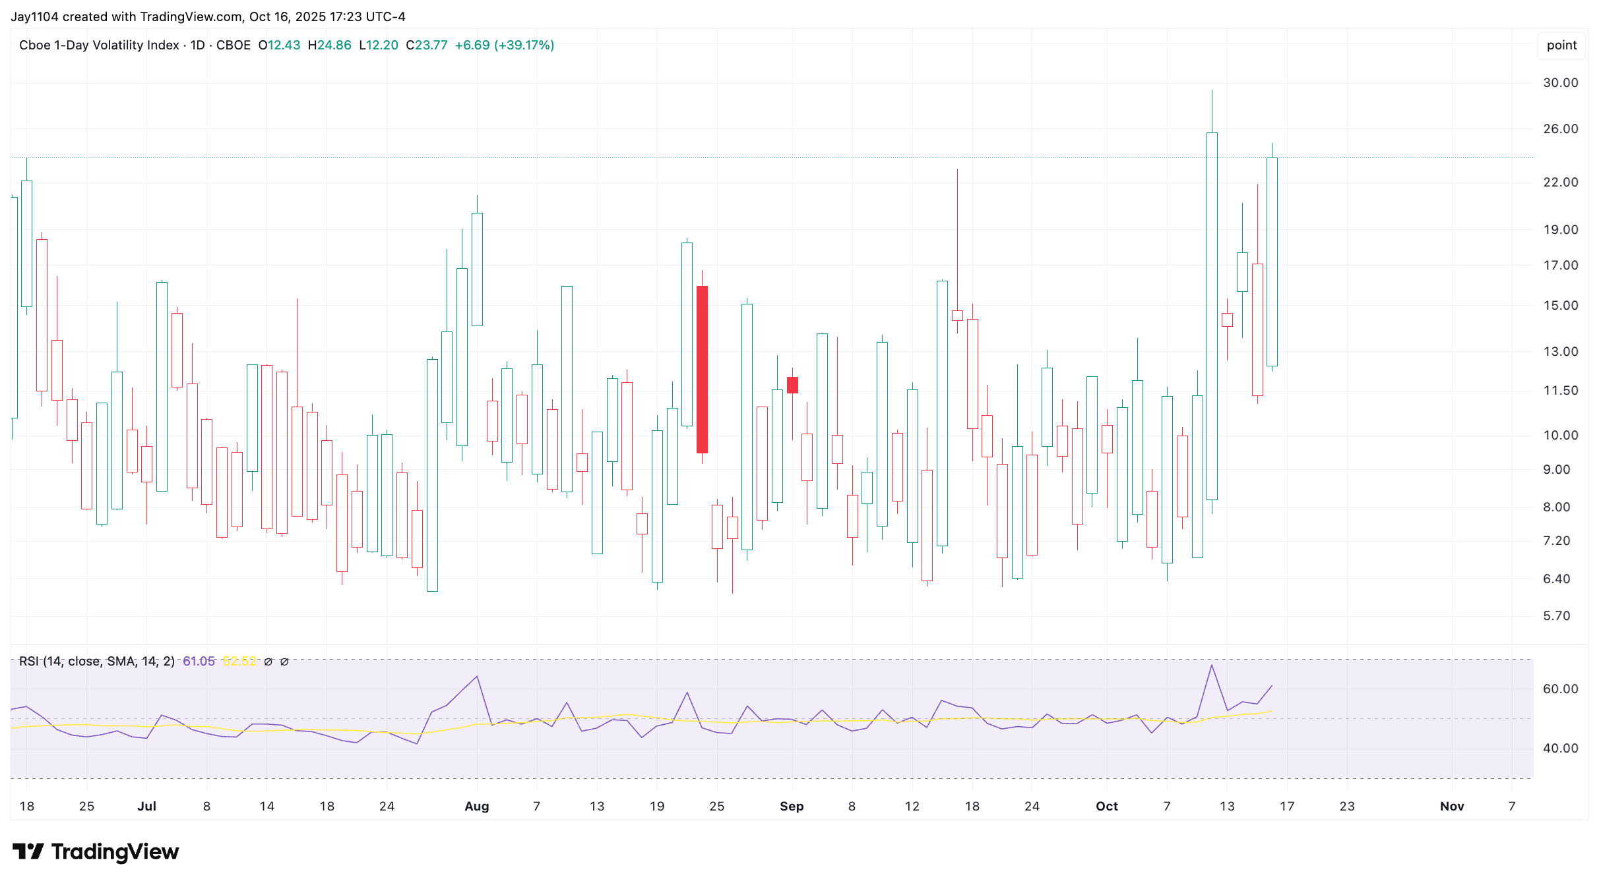The height and width of the screenshot is (883, 1599).
Task: Click the RSI (14, close, SMA, 14, 2) legend
Action: (96, 661)
